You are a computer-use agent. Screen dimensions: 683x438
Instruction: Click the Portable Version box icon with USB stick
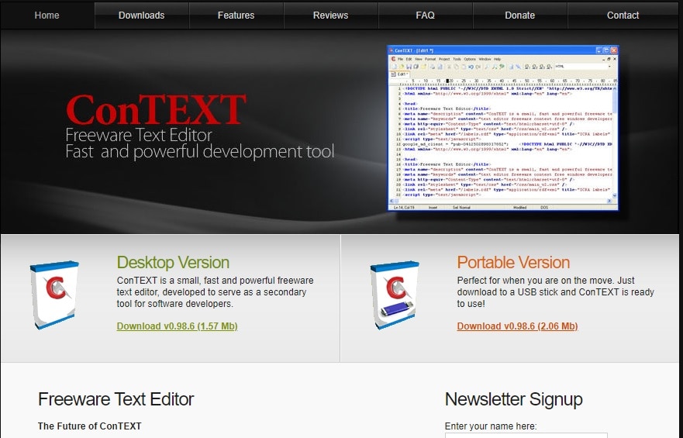coord(394,295)
